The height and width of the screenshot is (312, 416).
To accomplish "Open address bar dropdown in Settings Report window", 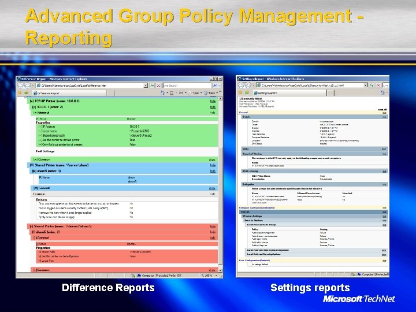I will [366, 85].
